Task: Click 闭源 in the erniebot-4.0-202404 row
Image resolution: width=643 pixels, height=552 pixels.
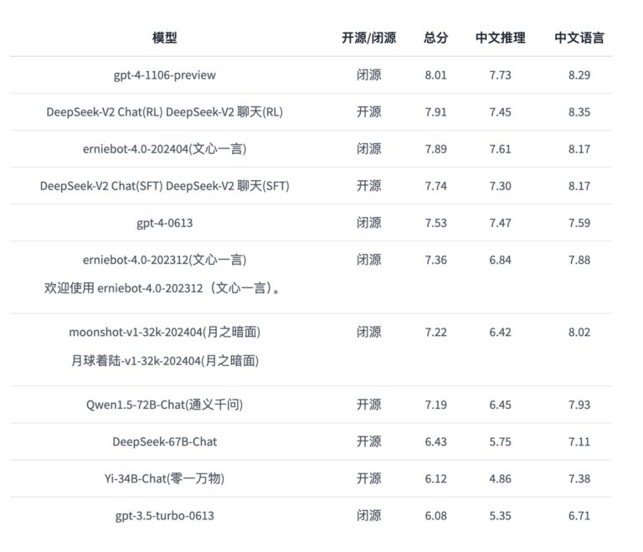Action: [x=368, y=149]
